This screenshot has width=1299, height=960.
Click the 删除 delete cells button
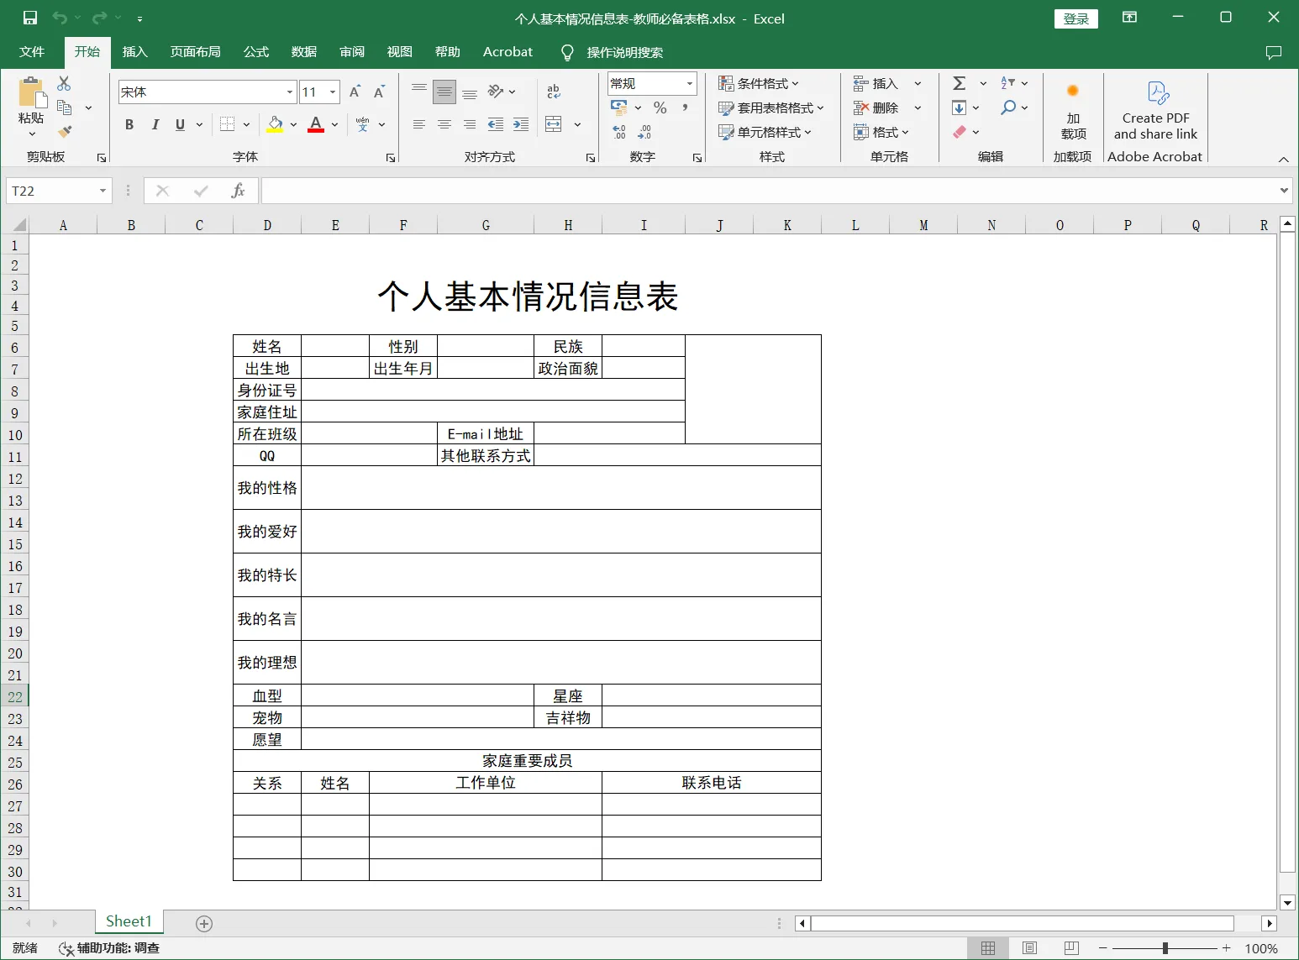point(876,108)
